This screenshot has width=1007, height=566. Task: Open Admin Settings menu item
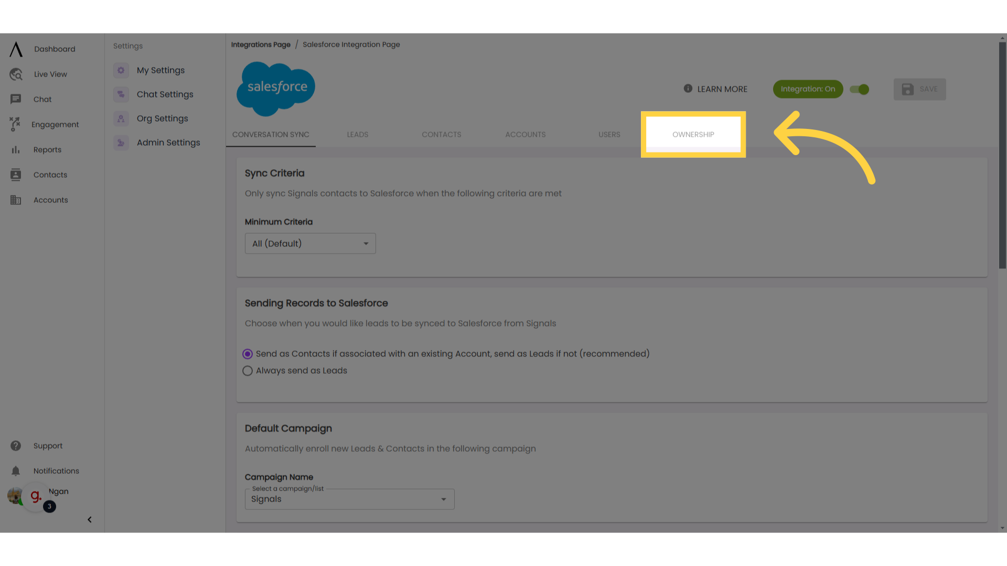click(x=168, y=143)
